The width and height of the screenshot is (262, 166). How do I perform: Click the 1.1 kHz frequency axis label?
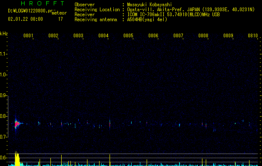coord(3,54)
